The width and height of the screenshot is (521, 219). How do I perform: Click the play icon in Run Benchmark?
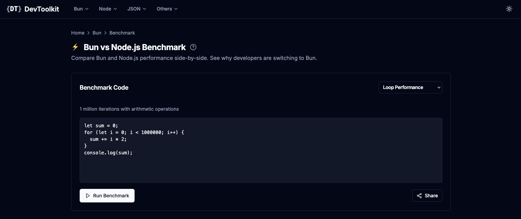click(88, 196)
